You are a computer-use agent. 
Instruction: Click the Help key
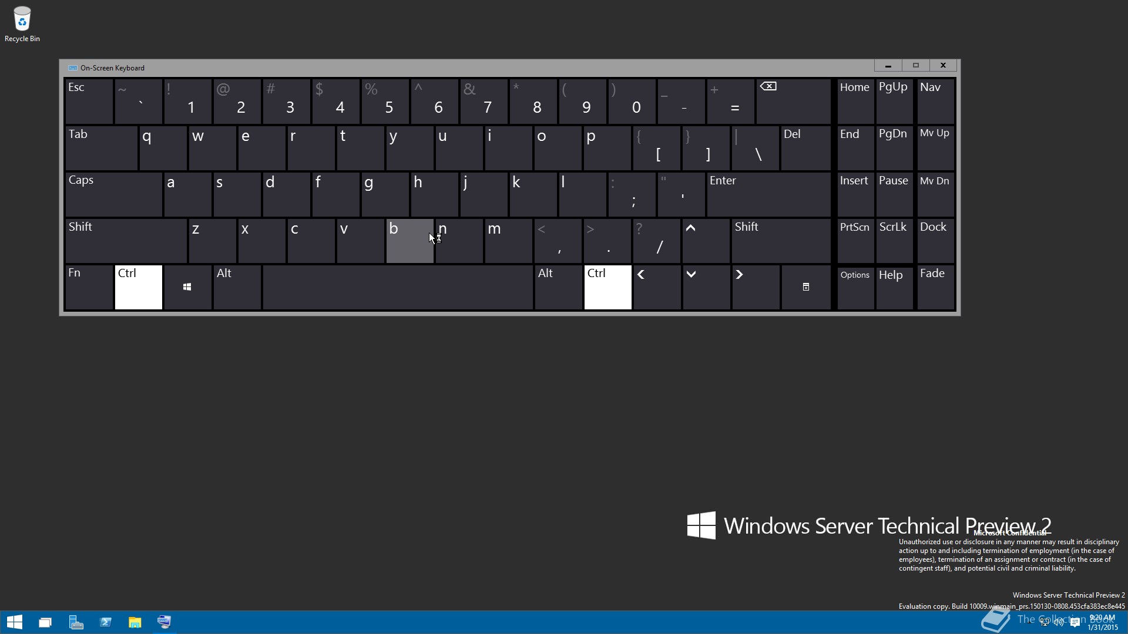pos(894,287)
